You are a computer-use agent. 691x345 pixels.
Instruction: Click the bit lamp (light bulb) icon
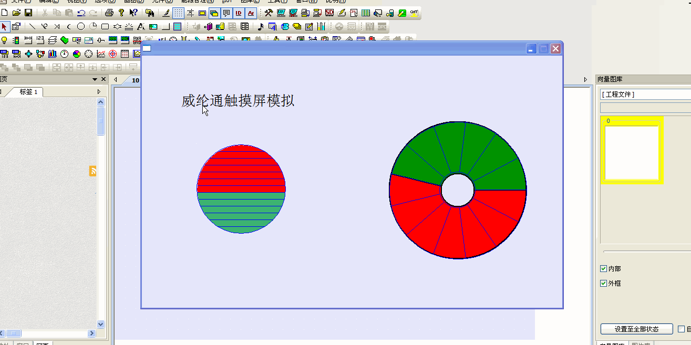4,40
